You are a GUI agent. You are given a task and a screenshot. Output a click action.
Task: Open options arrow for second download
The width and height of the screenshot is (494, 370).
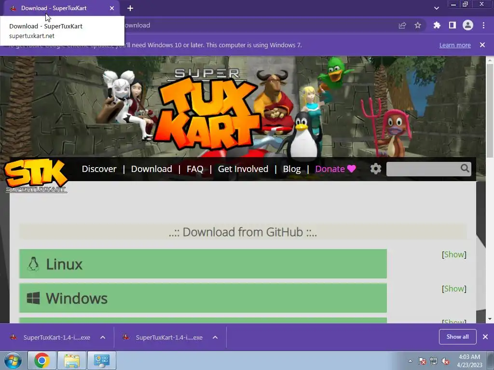coord(215,337)
